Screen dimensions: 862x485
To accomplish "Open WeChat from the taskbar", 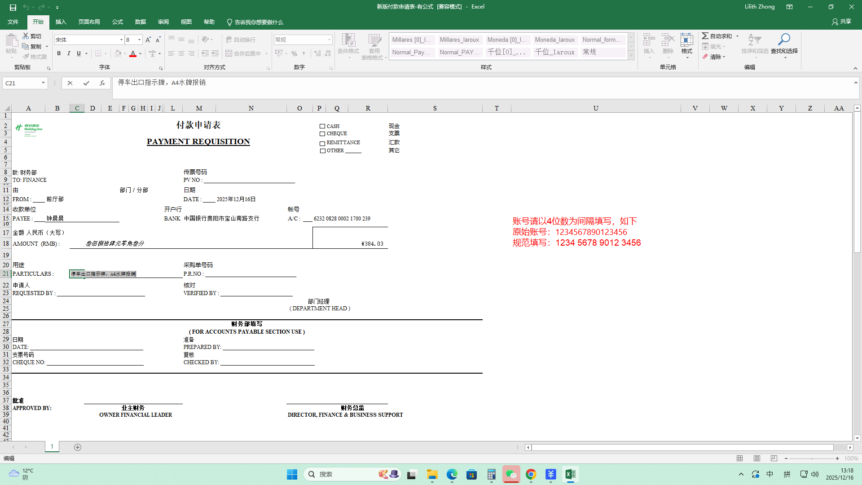I will (511, 474).
